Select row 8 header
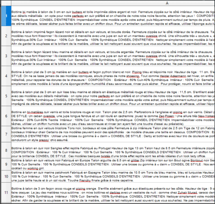This screenshot has height=204, width=215. coord(6,150)
